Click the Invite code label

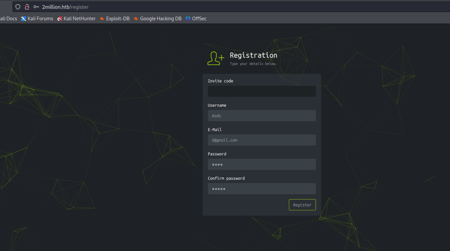[x=221, y=81]
